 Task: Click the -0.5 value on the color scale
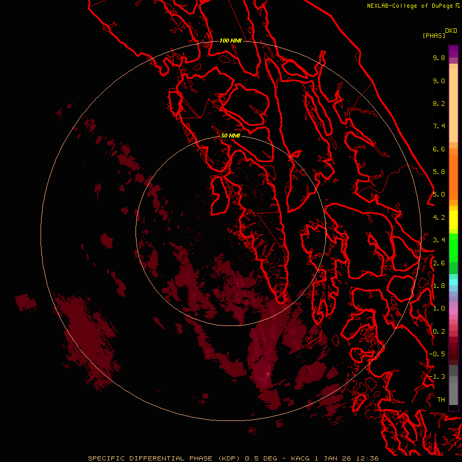tap(437, 354)
